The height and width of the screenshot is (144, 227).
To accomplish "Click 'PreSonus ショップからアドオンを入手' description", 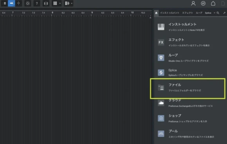I will [188, 121].
